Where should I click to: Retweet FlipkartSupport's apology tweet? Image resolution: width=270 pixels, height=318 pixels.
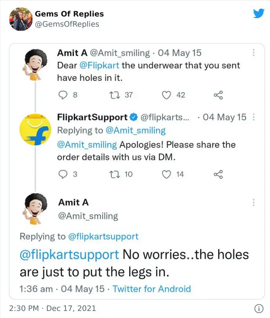115,174
